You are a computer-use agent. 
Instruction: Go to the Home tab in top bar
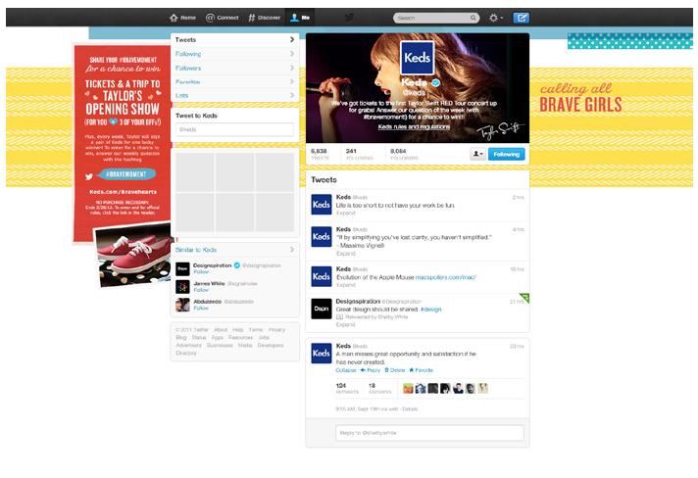pyautogui.click(x=182, y=18)
